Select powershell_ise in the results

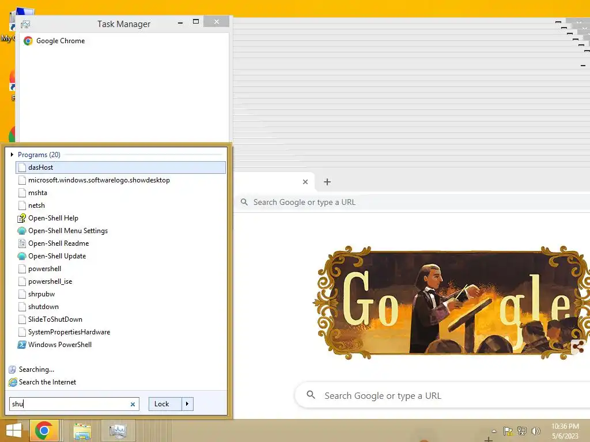point(121,281)
